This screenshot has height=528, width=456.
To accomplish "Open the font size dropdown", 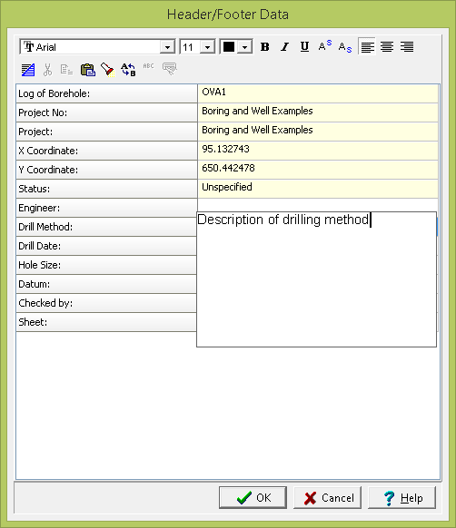I will [207, 47].
